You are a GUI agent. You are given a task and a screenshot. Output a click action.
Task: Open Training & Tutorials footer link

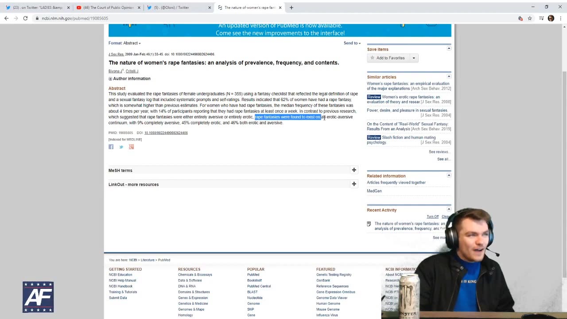pyautogui.click(x=123, y=292)
